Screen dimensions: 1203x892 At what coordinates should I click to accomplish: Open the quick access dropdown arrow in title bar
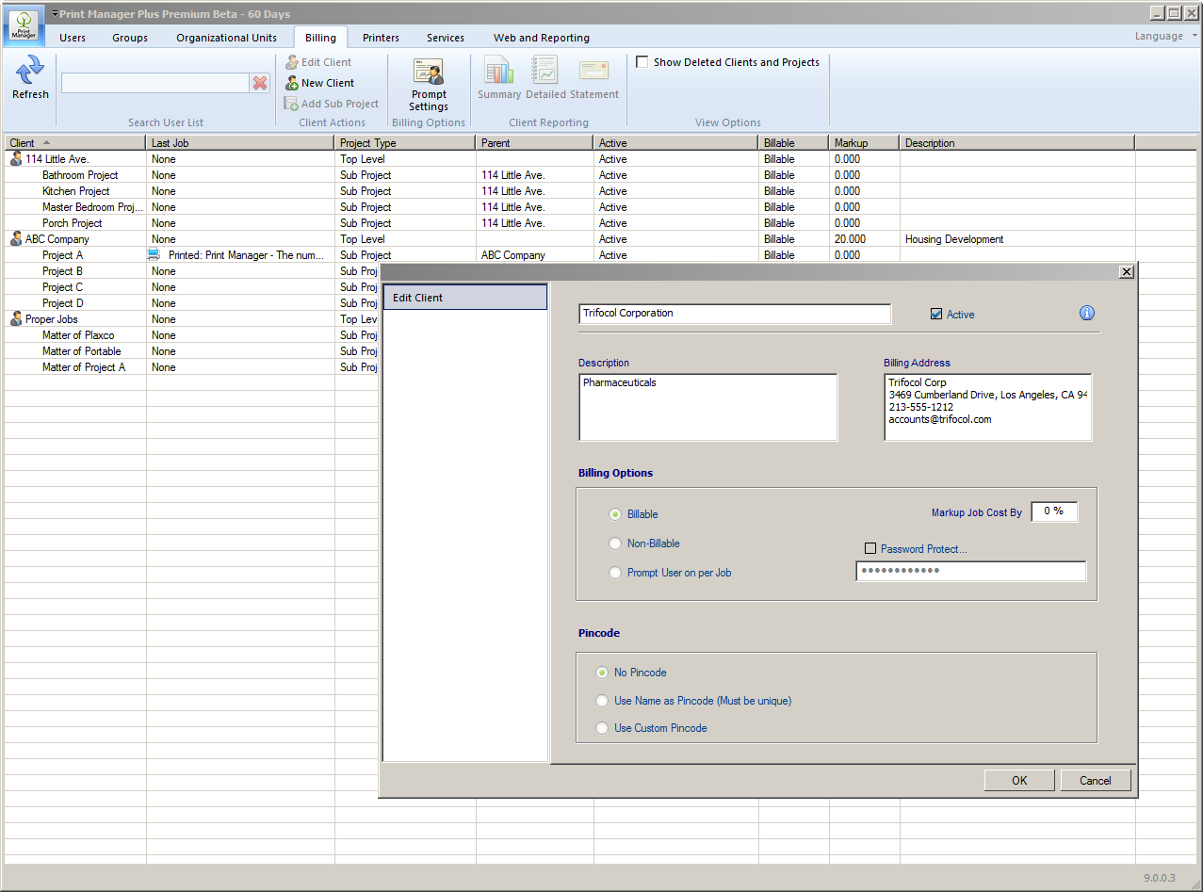55,14
